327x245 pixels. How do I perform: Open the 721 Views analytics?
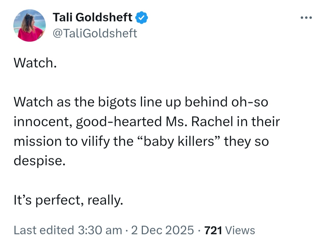coord(230,230)
